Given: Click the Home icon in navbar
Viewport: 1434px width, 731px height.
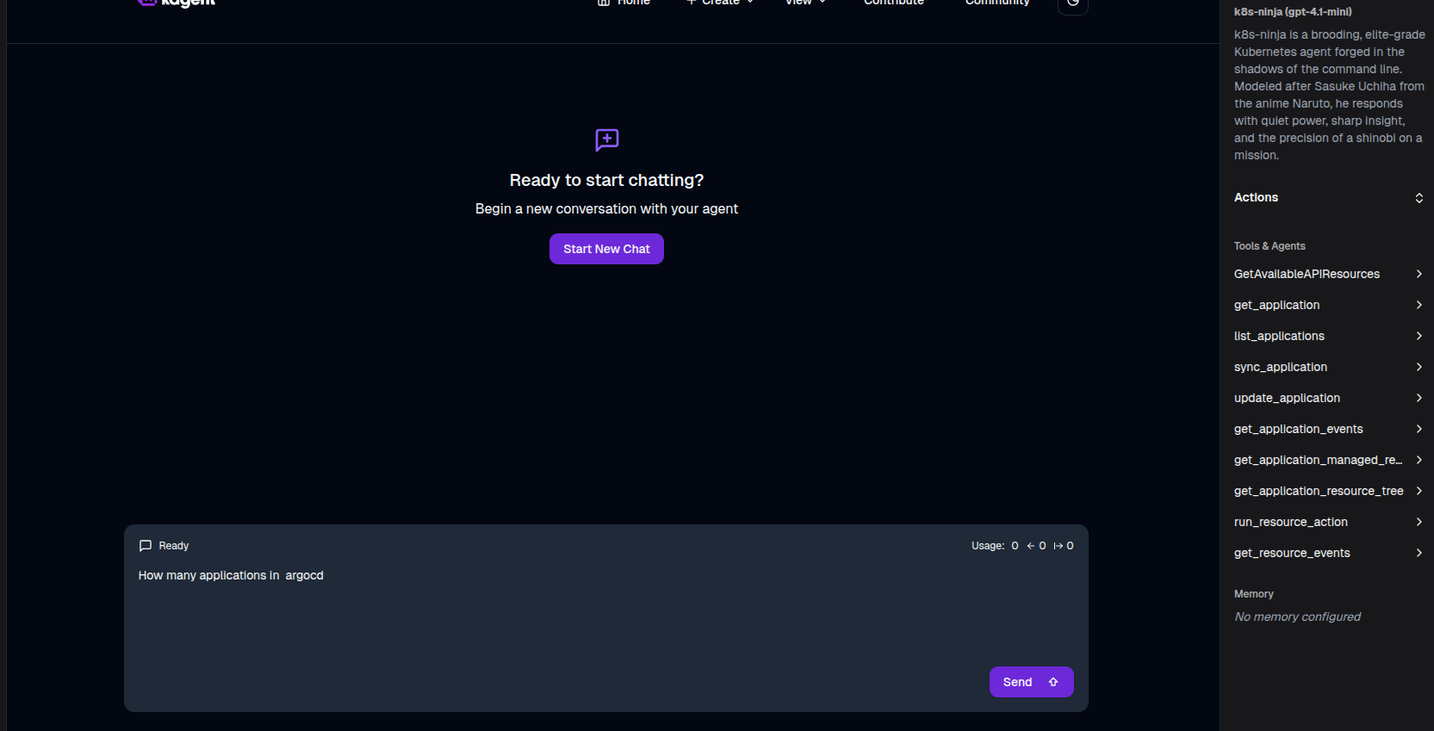Looking at the screenshot, I should point(604,3).
